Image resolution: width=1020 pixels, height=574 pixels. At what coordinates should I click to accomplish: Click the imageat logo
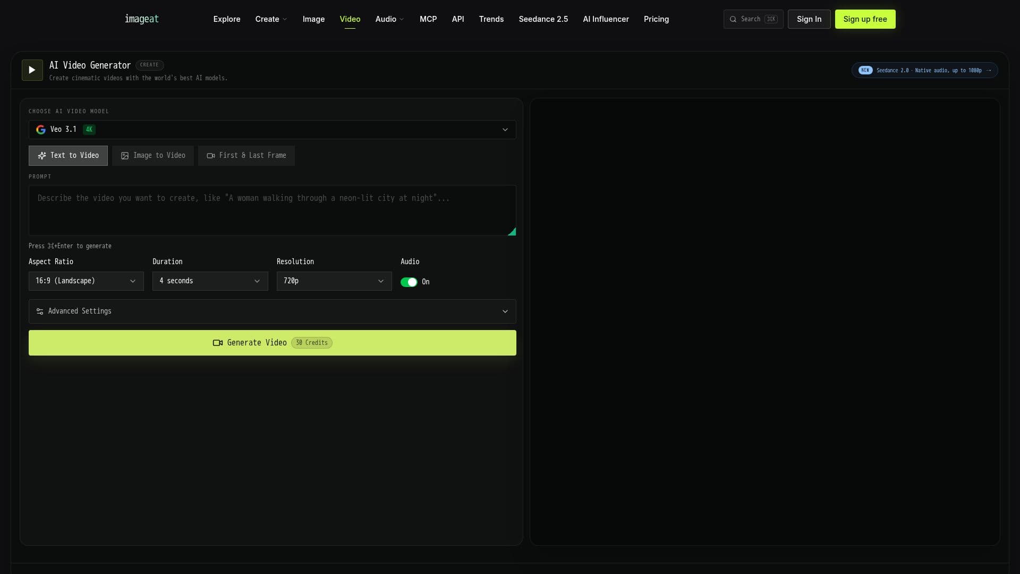click(141, 19)
